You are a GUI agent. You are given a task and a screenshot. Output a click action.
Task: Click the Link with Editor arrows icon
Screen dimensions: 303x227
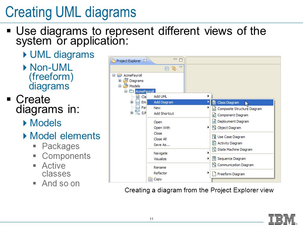tap(174, 68)
